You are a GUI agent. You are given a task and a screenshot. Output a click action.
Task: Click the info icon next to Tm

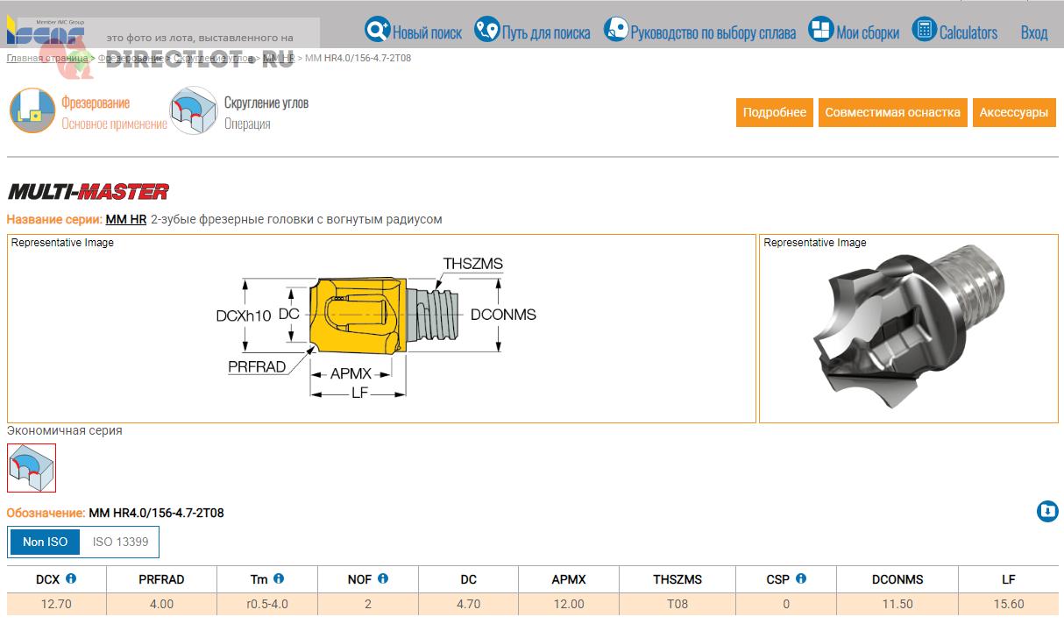pos(279,578)
